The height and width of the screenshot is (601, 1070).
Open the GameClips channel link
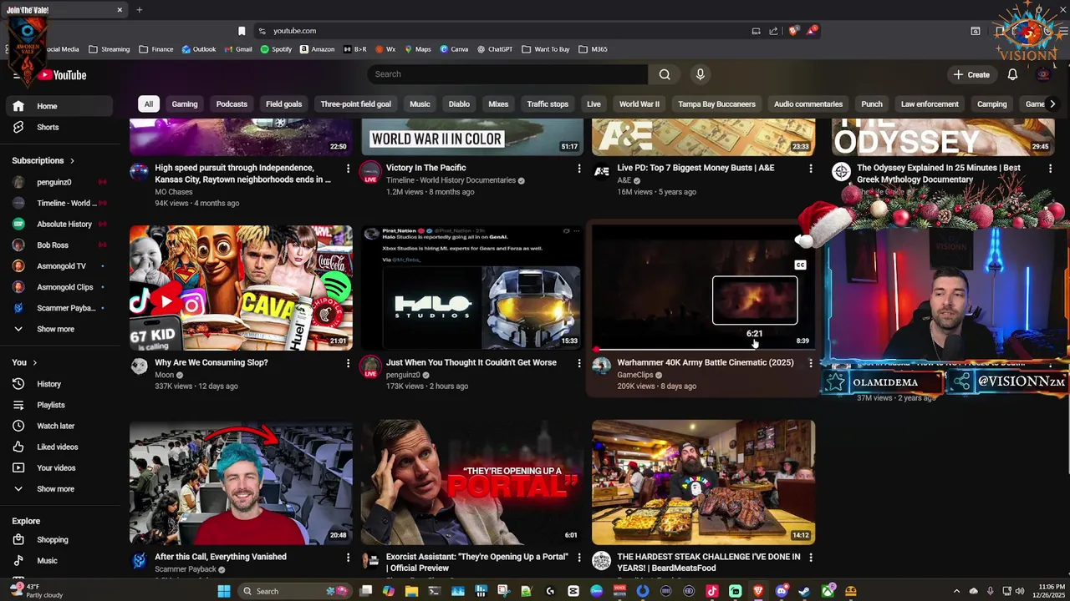pyautogui.click(x=635, y=375)
